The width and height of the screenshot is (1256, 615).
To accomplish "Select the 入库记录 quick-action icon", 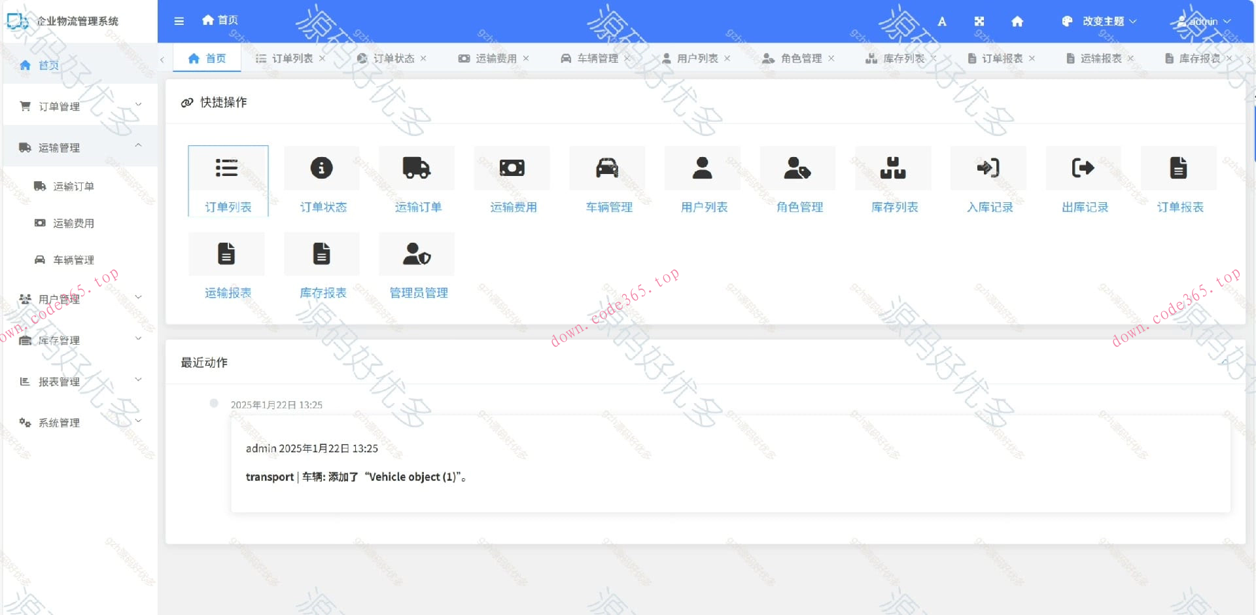I will (x=988, y=168).
